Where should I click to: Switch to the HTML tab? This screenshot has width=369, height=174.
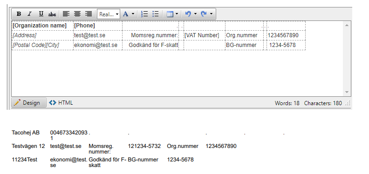point(61,103)
